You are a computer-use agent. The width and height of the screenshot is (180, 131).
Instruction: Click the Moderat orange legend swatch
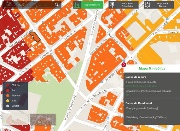point(8,96)
